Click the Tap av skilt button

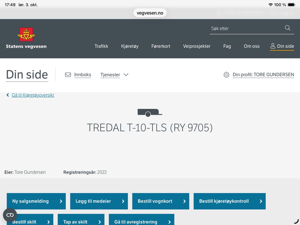[x=81, y=219]
